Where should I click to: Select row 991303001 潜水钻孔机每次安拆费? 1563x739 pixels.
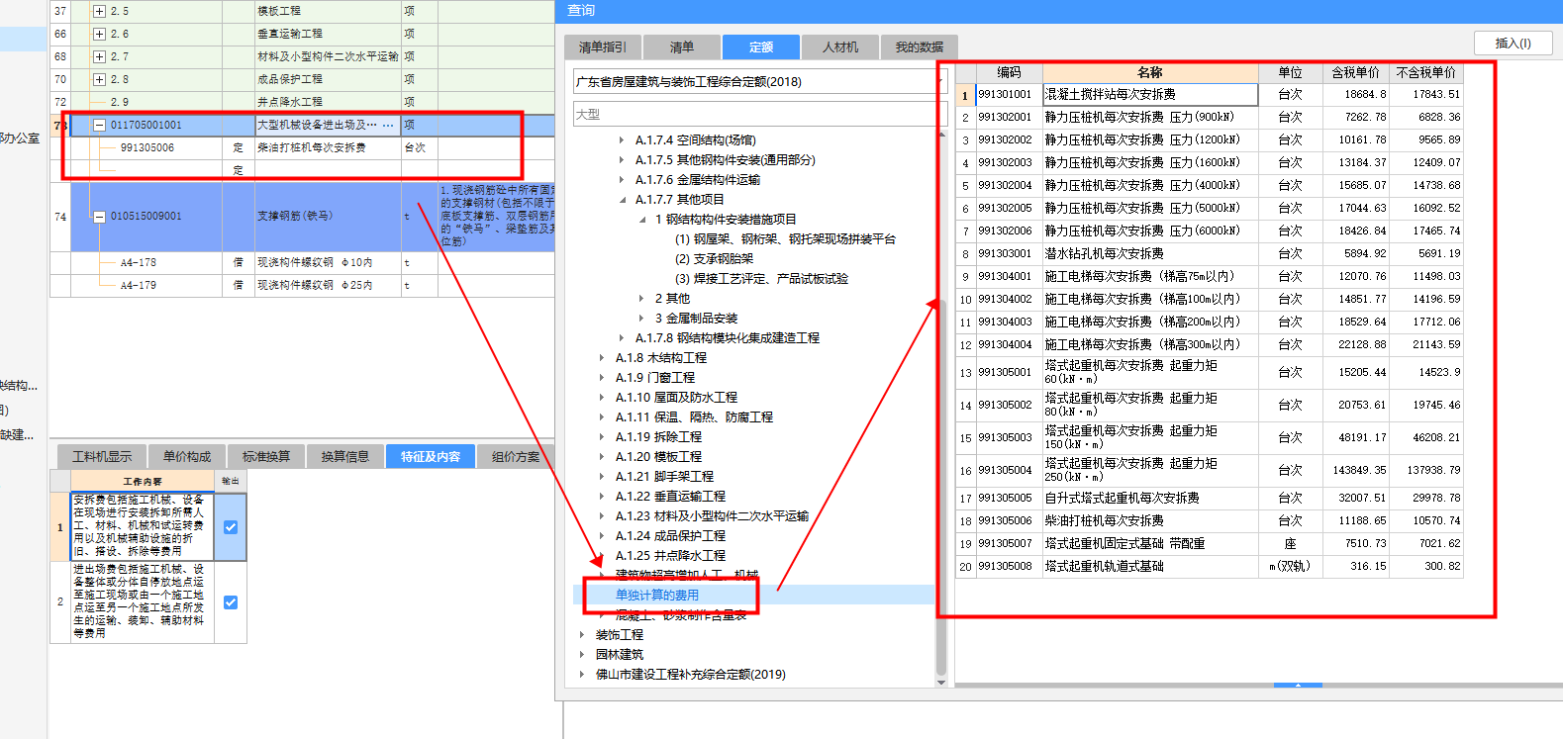pos(1209,253)
